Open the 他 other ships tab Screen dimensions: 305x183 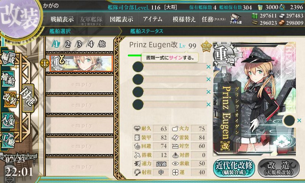click(102, 44)
